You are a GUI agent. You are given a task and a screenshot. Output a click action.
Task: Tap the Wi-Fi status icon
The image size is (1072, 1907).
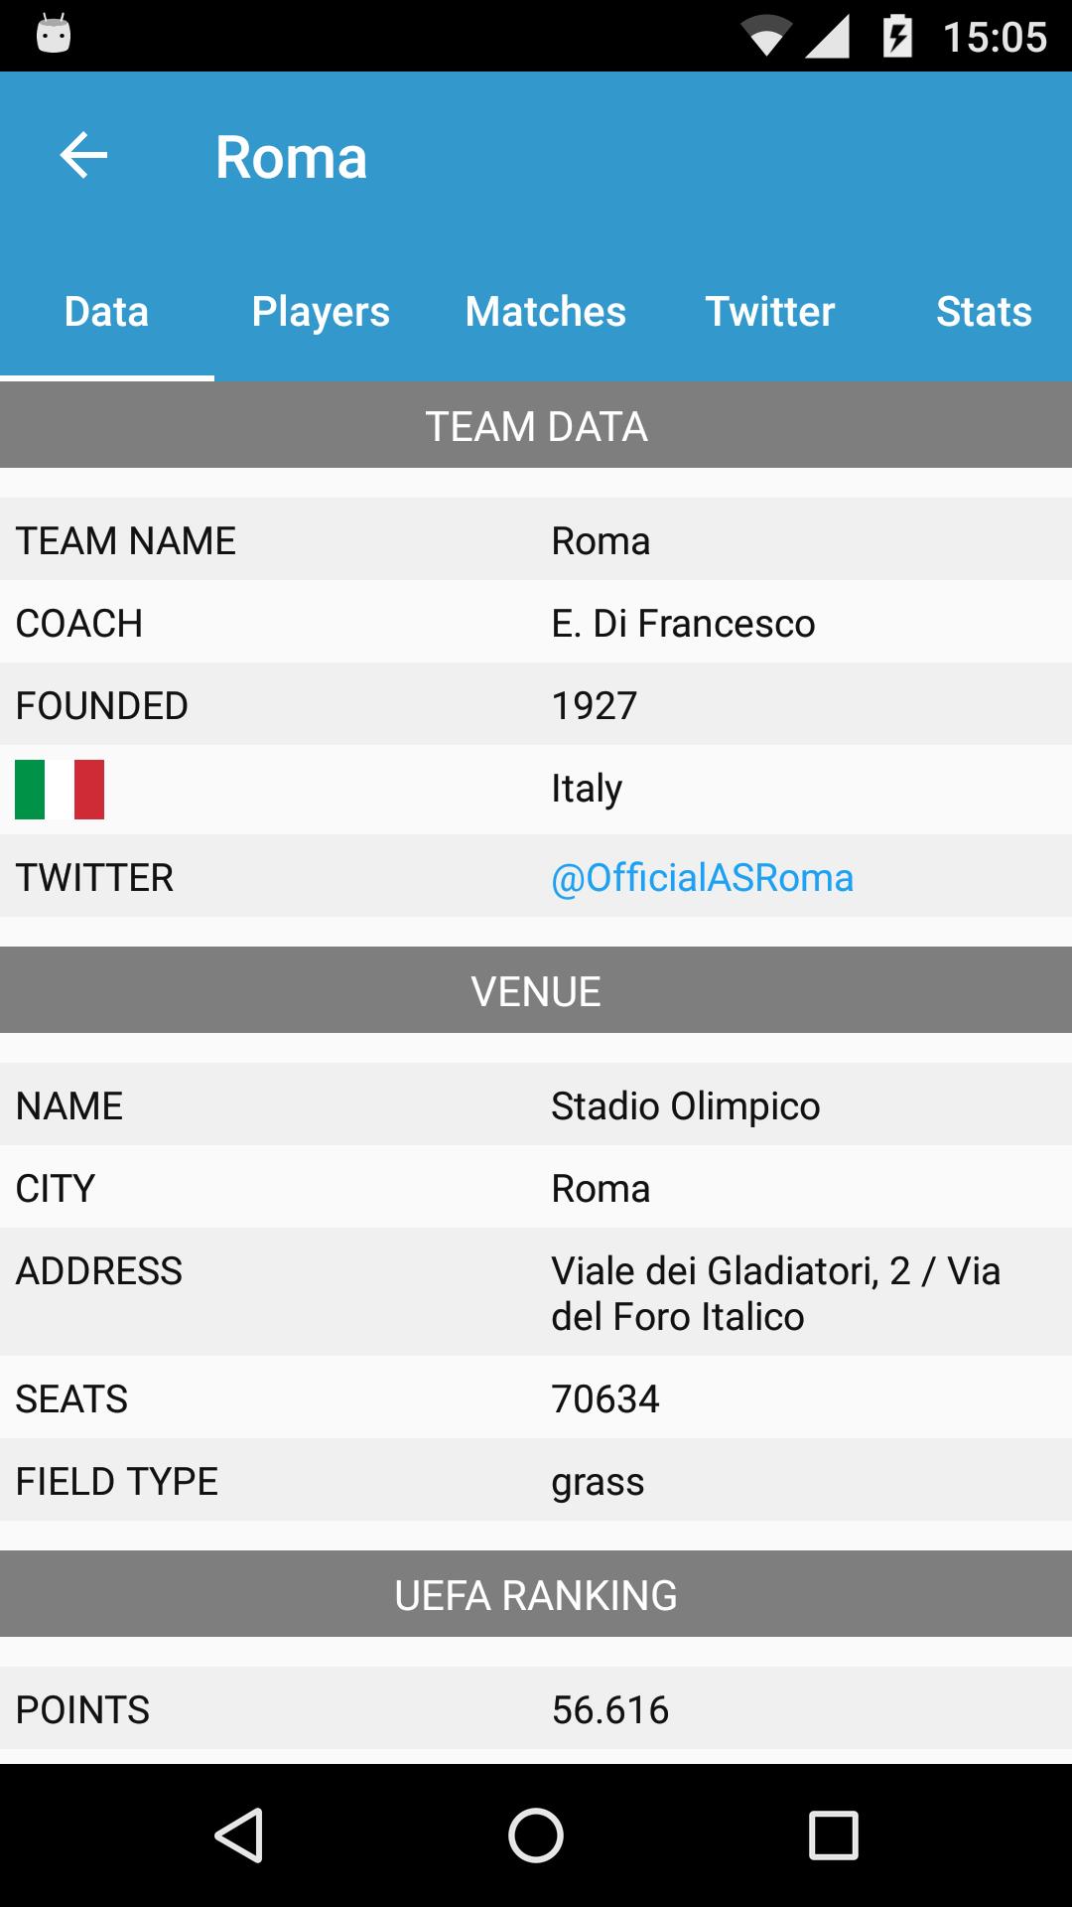(764, 38)
